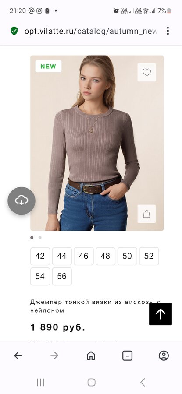Open browser home page icon

pyautogui.click(x=91, y=355)
